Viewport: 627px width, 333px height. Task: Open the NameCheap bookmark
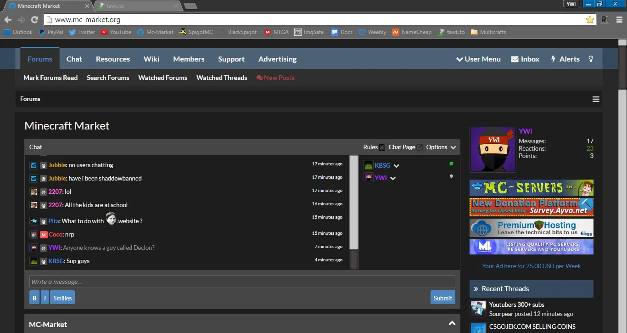[x=412, y=32]
